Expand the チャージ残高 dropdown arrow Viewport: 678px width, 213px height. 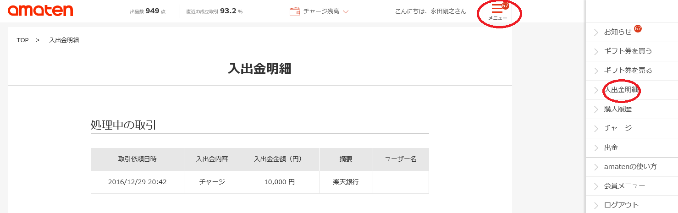coord(346,11)
